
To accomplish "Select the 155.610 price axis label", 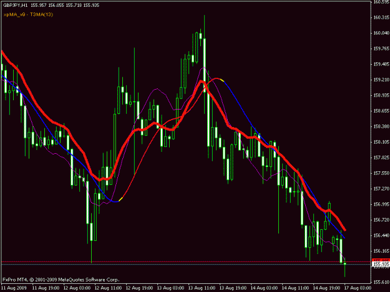I will 381,282.
